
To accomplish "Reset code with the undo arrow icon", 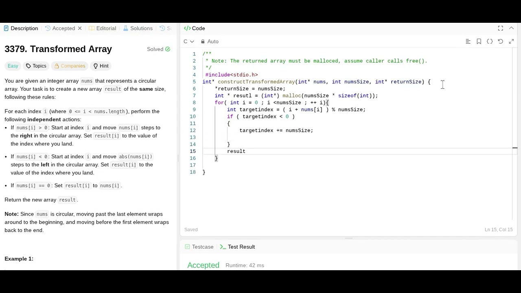I will click(500, 42).
